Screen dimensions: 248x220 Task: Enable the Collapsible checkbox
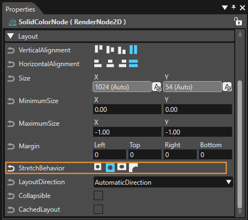click(x=98, y=195)
